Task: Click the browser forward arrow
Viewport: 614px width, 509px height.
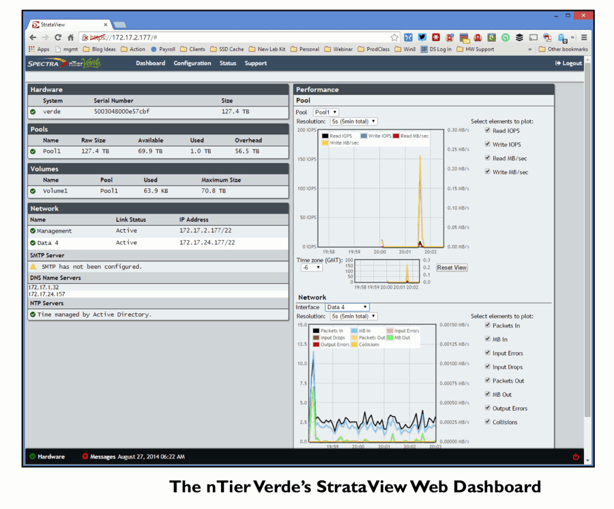Action: (x=46, y=38)
